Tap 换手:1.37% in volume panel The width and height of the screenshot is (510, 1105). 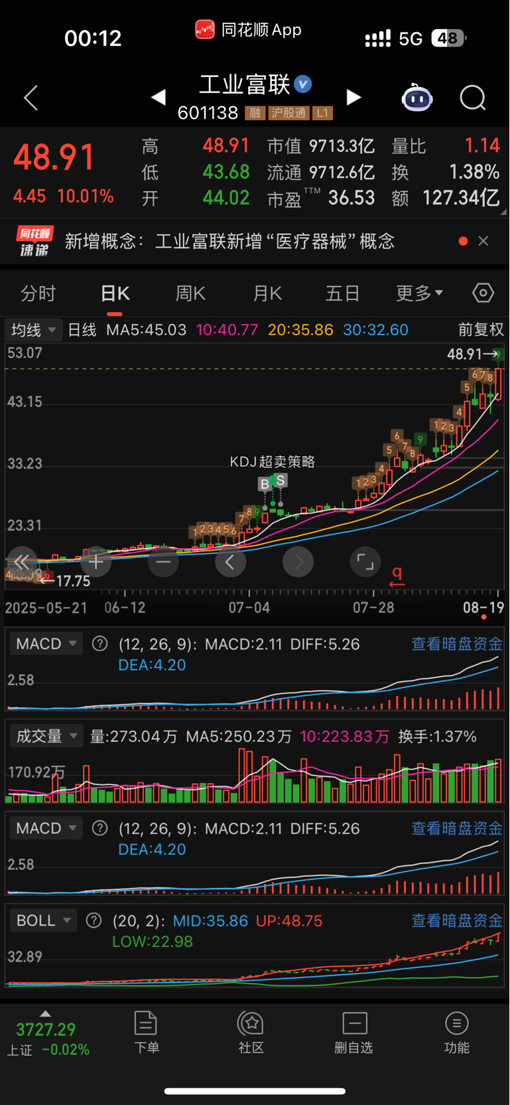(438, 736)
